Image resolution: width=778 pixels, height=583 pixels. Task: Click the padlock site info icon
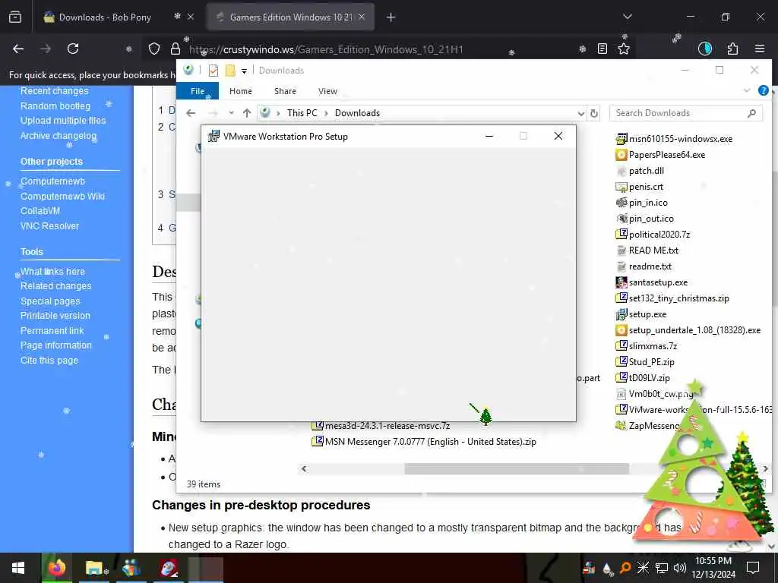(x=176, y=49)
